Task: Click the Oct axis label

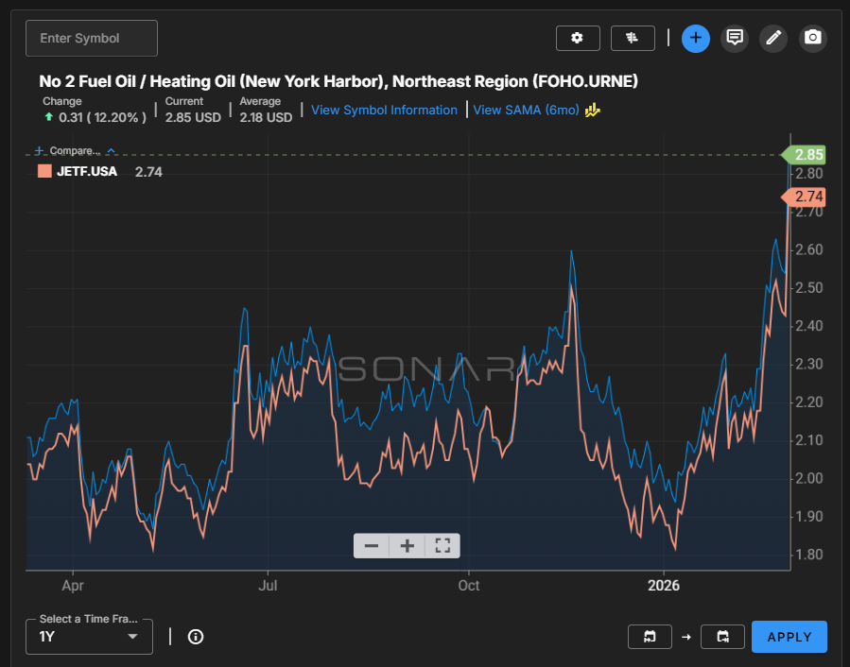Action: click(468, 586)
